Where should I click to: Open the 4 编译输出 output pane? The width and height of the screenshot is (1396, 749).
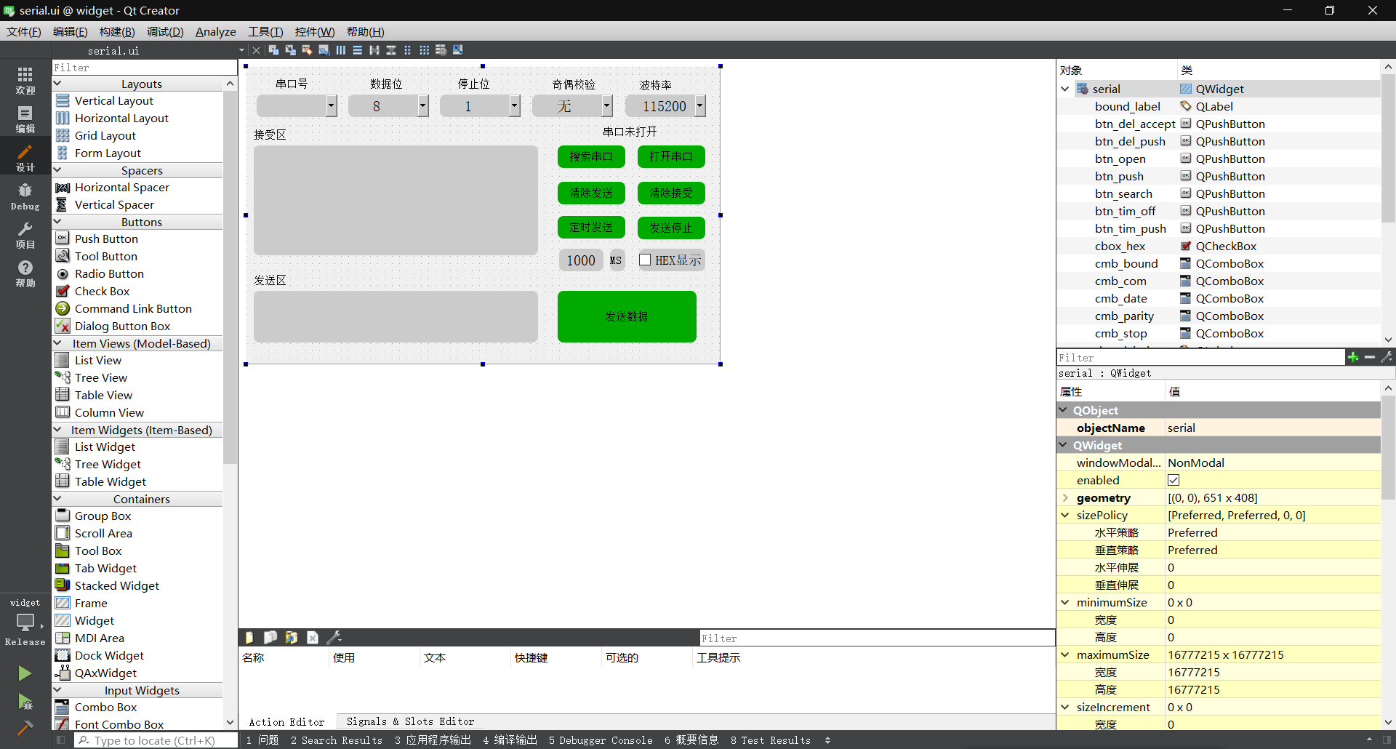(x=510, y=740)
